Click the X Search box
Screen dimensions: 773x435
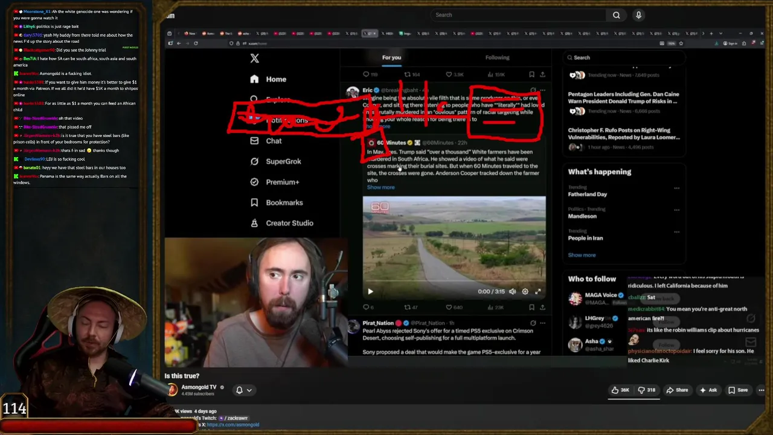(x=624, y=57)
